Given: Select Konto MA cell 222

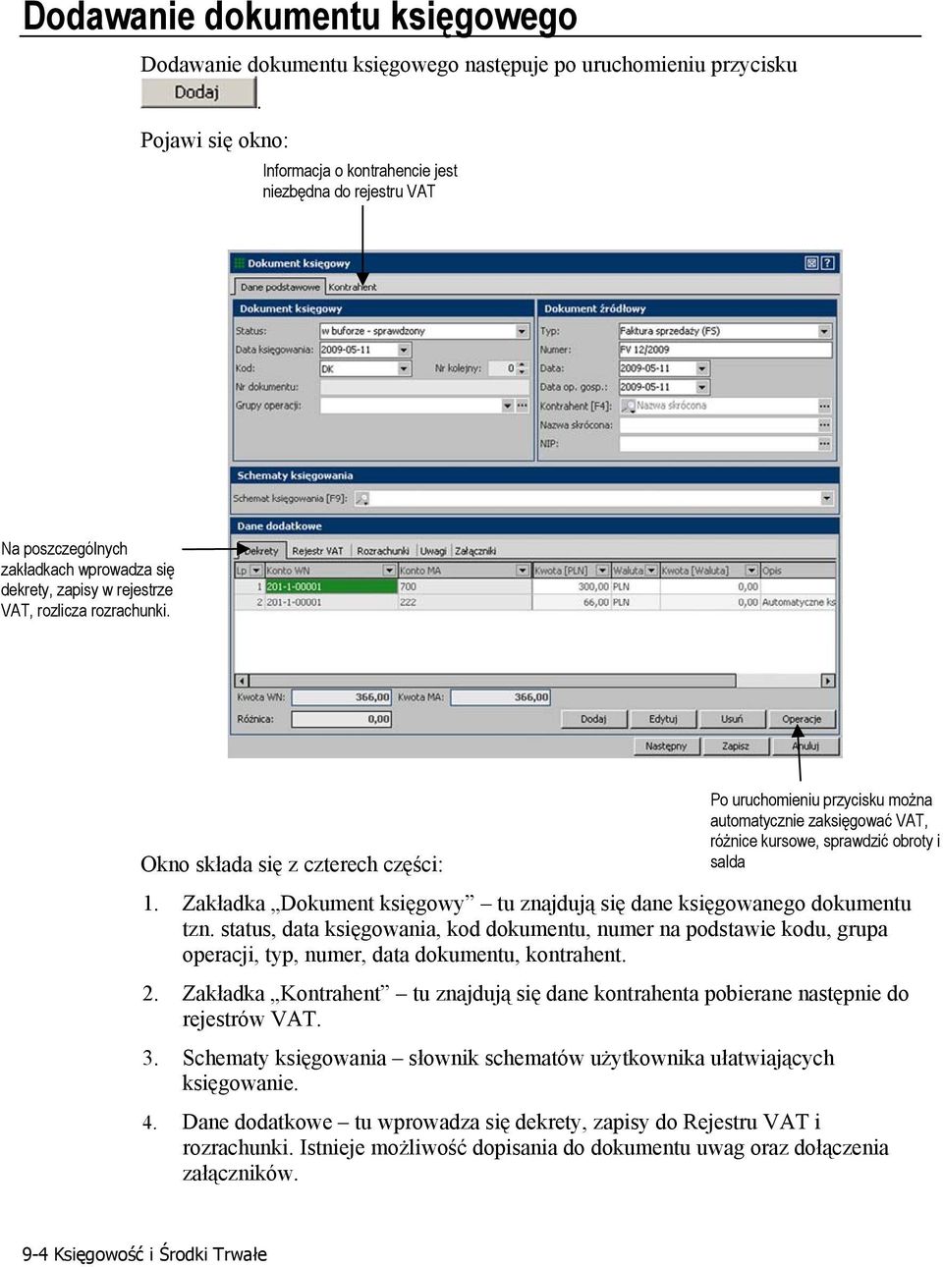Looking at the screenshot, I should pos(464,602).
